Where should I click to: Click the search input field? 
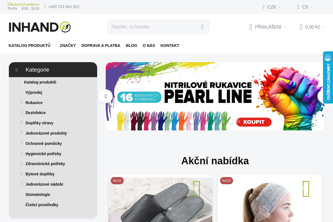153,27
